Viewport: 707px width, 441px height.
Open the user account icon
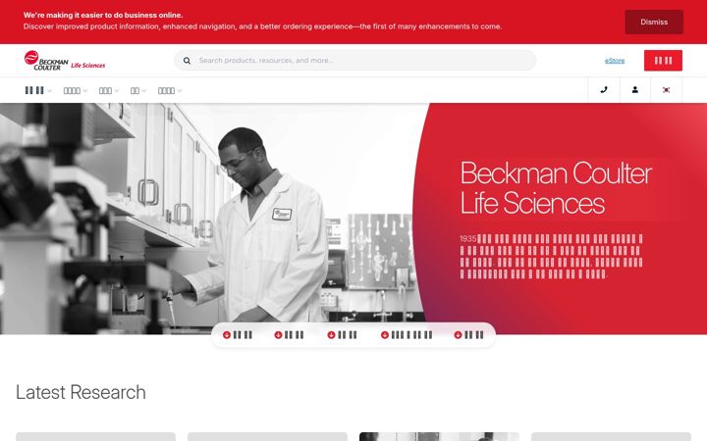pos(635,90)
